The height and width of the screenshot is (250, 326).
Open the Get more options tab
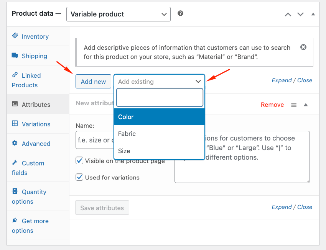pos(38,225)
